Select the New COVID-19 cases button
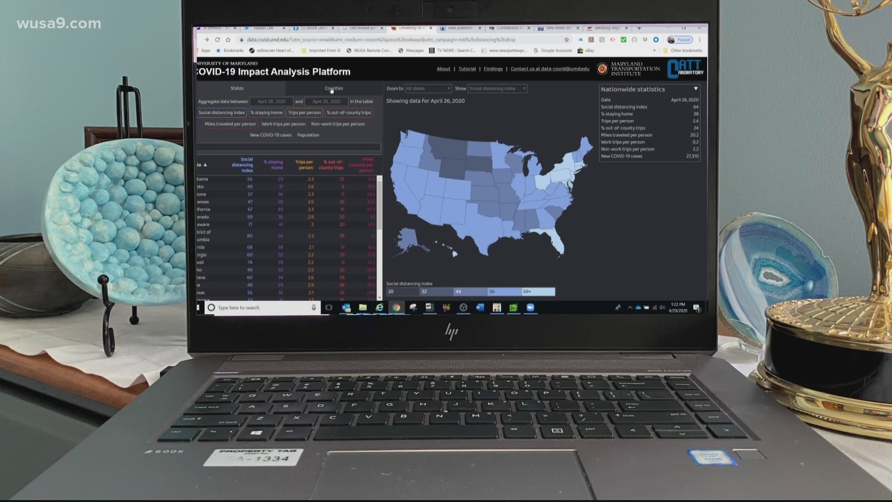Image resolution: width=892 pixels, height=502 pixels. click(271, 135)
